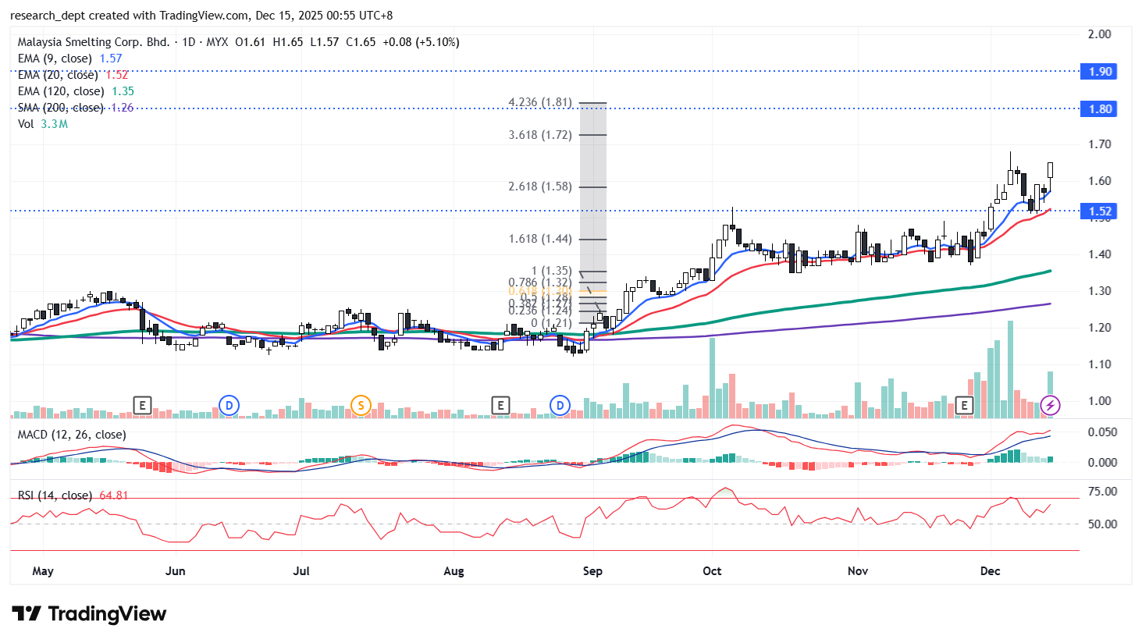The height and width of the screenshot is (643, 1142).
Task: Toggle the EMA (120, close) indicator legend
Action: [x=61, y=91]
